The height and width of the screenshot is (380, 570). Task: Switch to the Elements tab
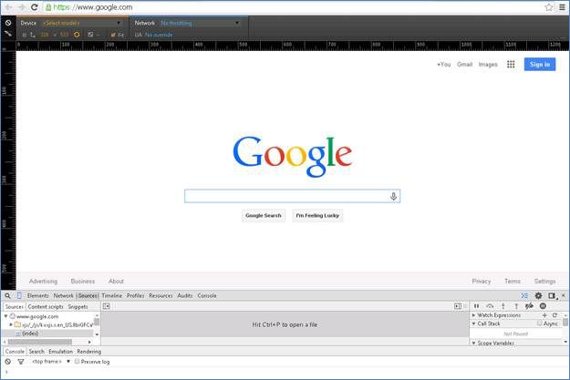click(37, 296)
